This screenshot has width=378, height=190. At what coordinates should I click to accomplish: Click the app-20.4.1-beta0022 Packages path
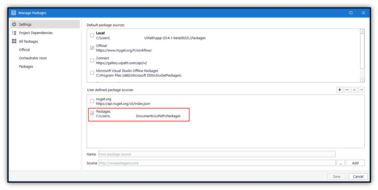(x=175, y=38)
